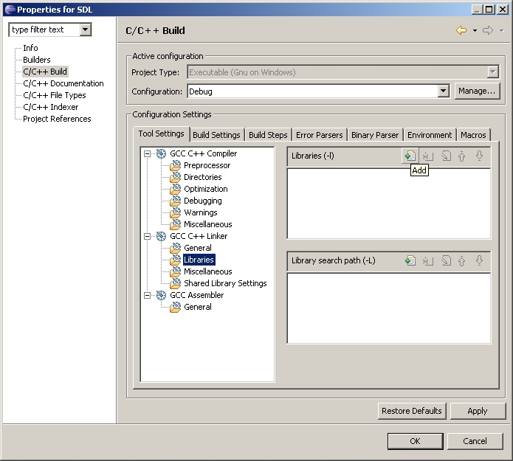Viewport: 513px width, 461px height.
Task: Select Libraries under GCC C++ Linker
Action: [x=199, y=260]
